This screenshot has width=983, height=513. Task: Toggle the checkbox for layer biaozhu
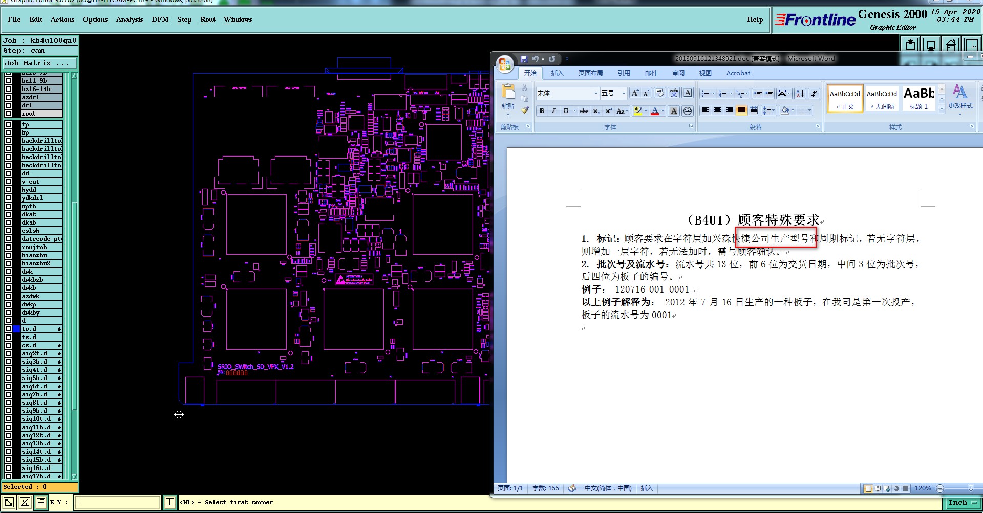[8, 255]
